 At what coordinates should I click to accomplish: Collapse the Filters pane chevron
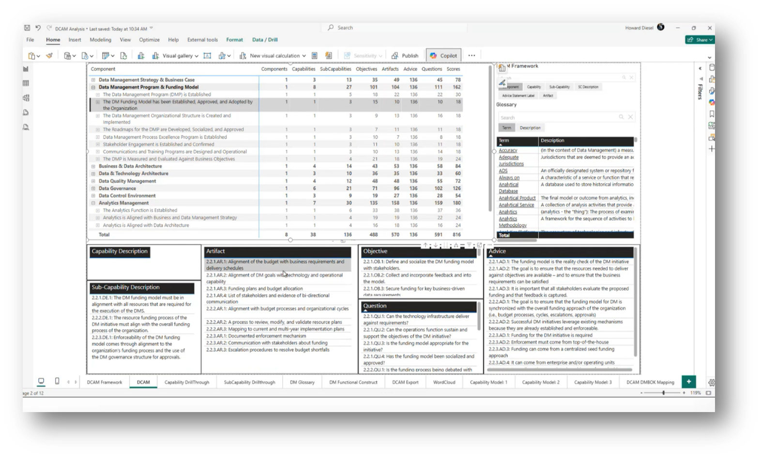(x=700, y=68)
